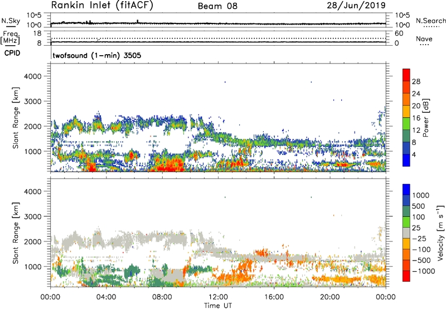Screen dimensions: 446x309
Task: Click the date '28/Jun/2019'
Action: point(356,6)
